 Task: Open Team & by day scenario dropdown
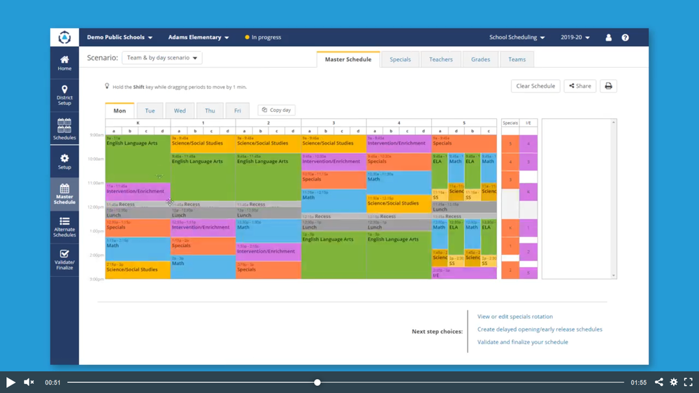coord(162,57)
